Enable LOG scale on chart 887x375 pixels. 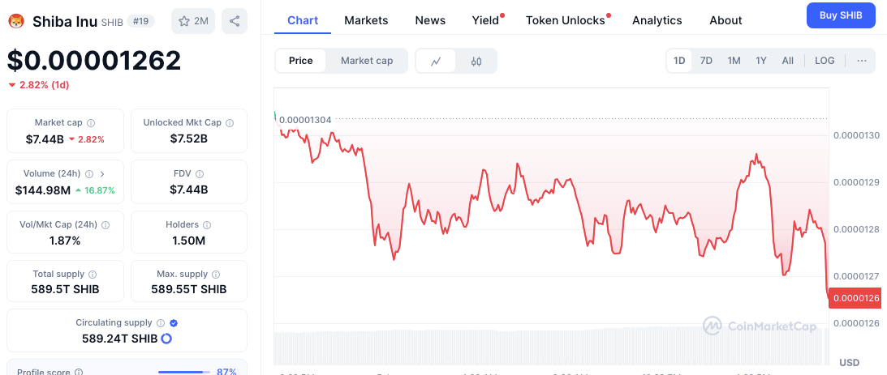pos(825,61)
